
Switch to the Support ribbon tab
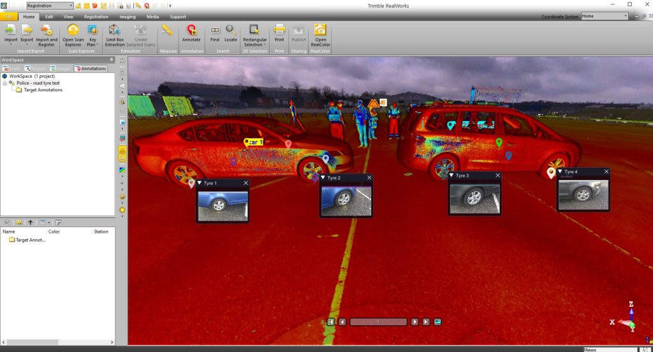point(178,17)
